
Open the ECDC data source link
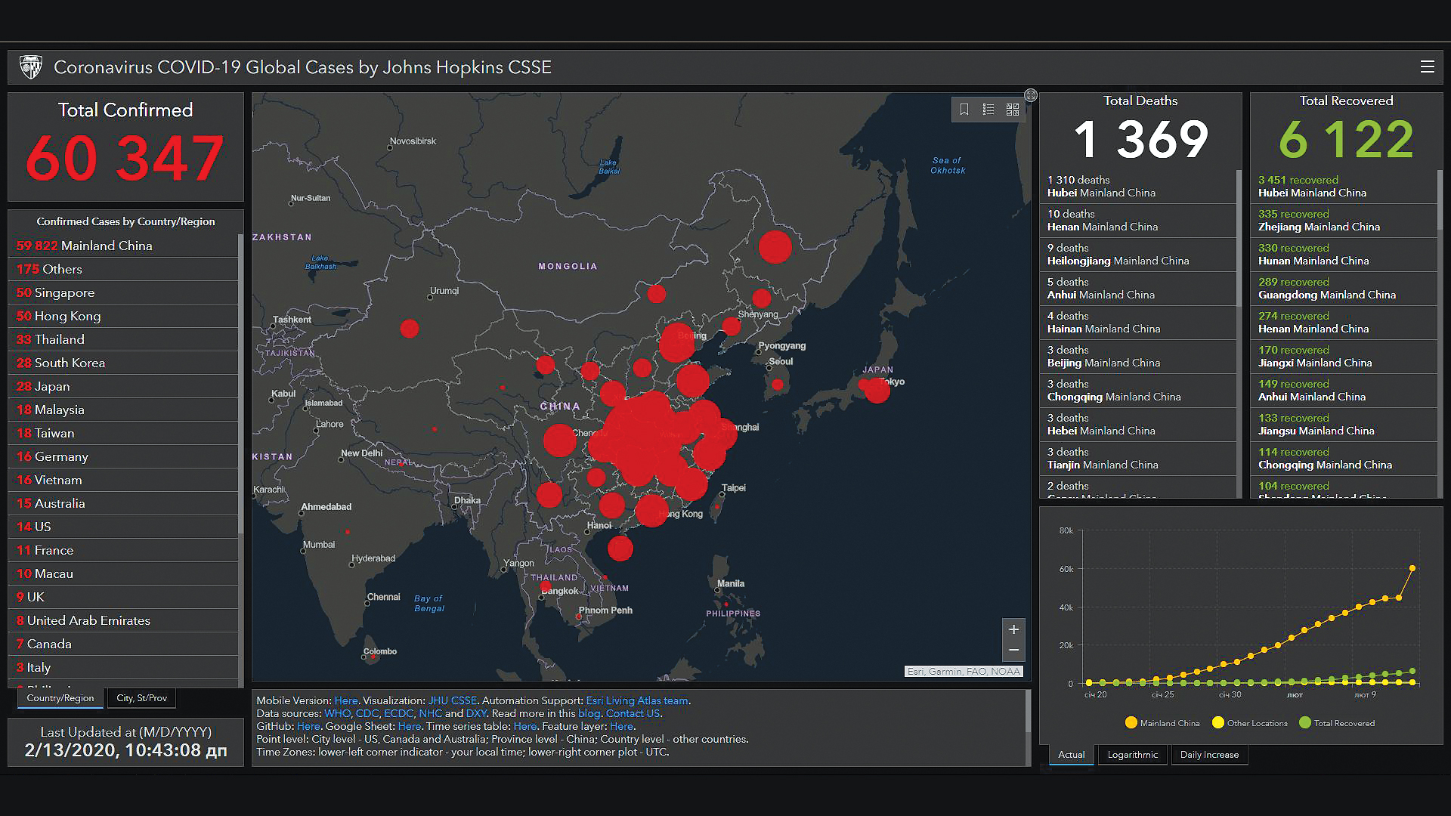click(x=398, y=713)
